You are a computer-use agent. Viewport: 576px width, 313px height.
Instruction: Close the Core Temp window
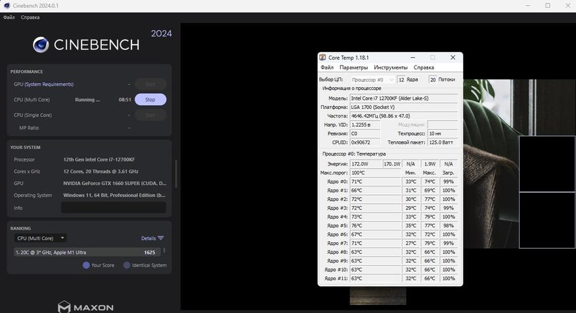[x=453, y=58]
